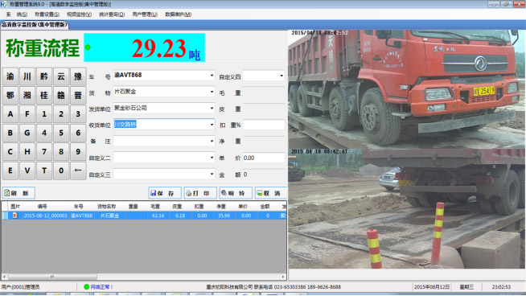Tap the 渝 province key
The height and width of the screenshot is (296, 526).
tap(10, 76)
